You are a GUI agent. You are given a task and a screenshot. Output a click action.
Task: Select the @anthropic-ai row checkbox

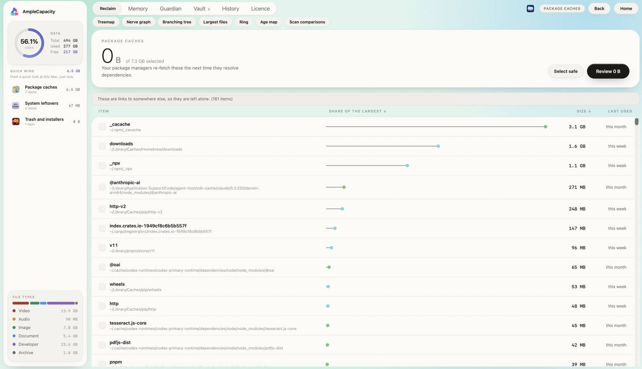[102, 187]
